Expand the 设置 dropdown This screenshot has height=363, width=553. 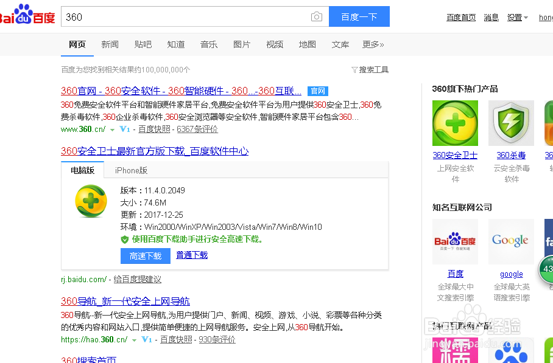tap(518, 17)
